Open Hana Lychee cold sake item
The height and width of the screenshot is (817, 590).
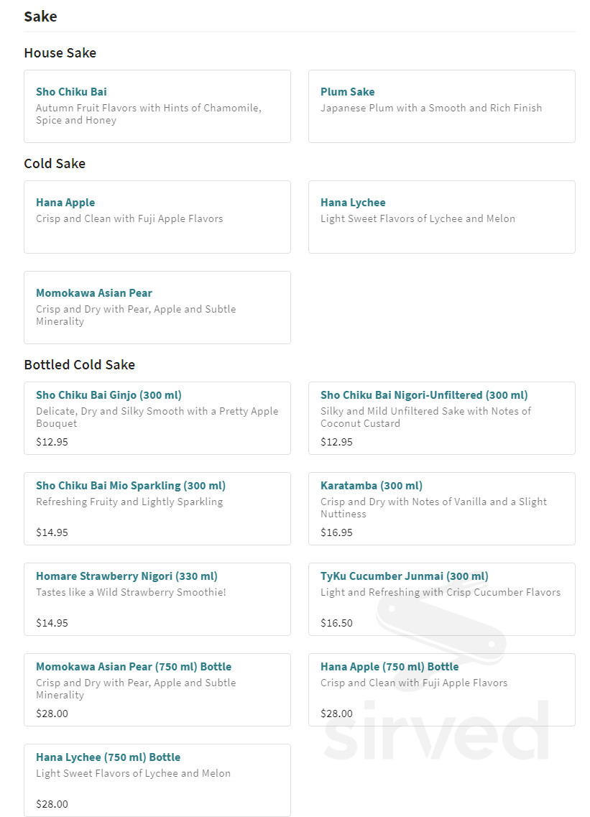tap(353, 203)
